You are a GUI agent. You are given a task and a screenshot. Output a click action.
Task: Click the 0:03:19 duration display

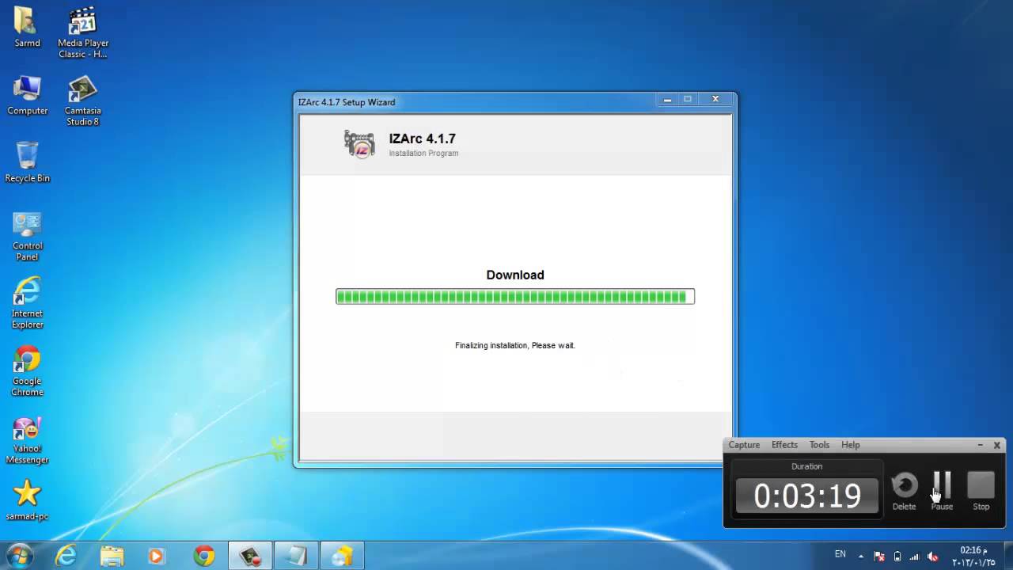pyautogui.click(x=806, y=496)
